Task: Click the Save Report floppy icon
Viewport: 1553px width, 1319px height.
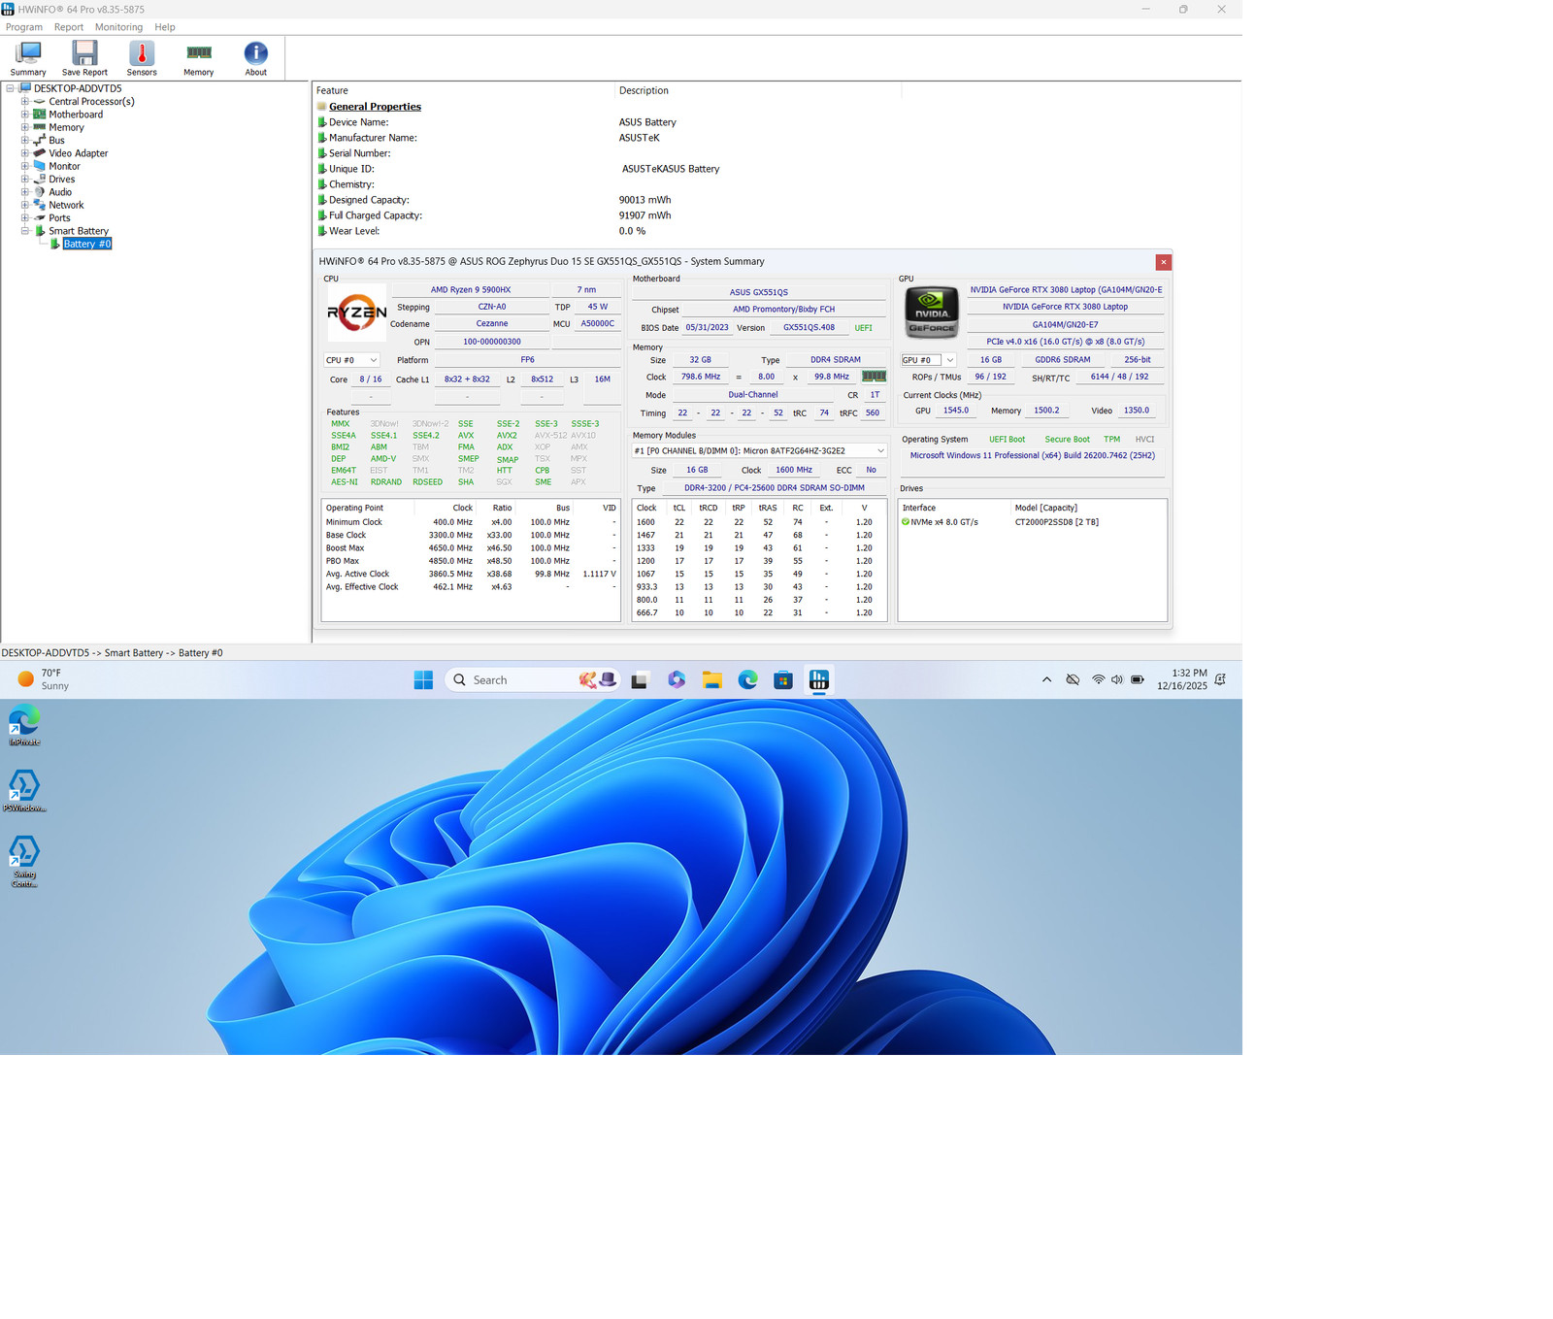Action: point(84,58)
